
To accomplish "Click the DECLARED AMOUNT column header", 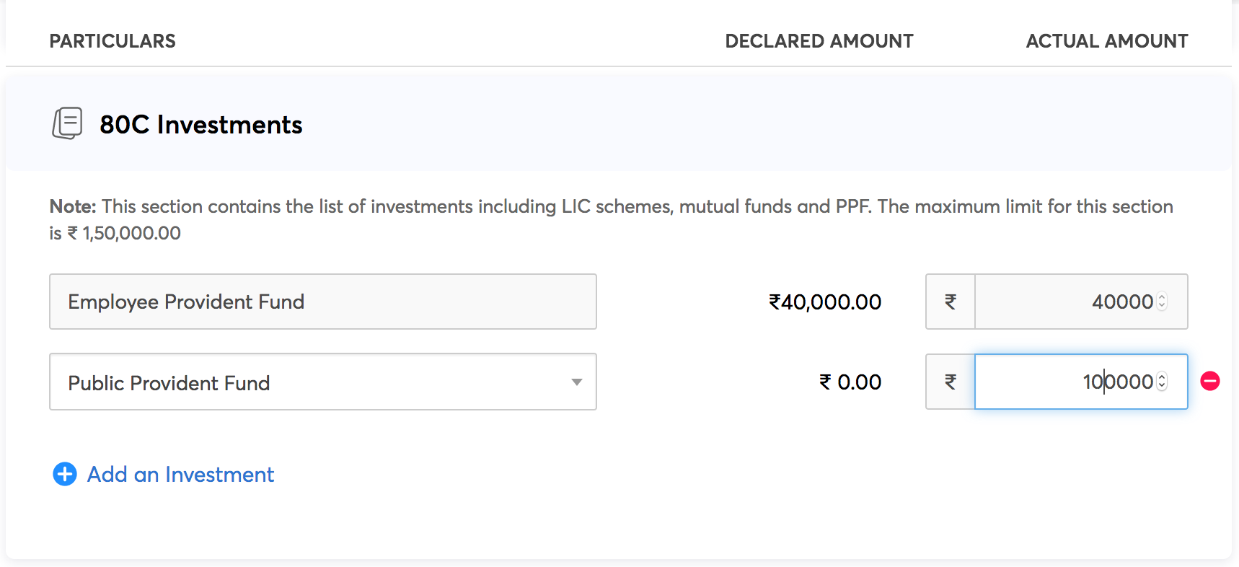I will coord(819,41).
